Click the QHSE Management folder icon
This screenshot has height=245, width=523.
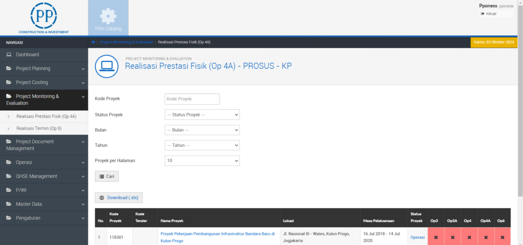click(9, 176)
